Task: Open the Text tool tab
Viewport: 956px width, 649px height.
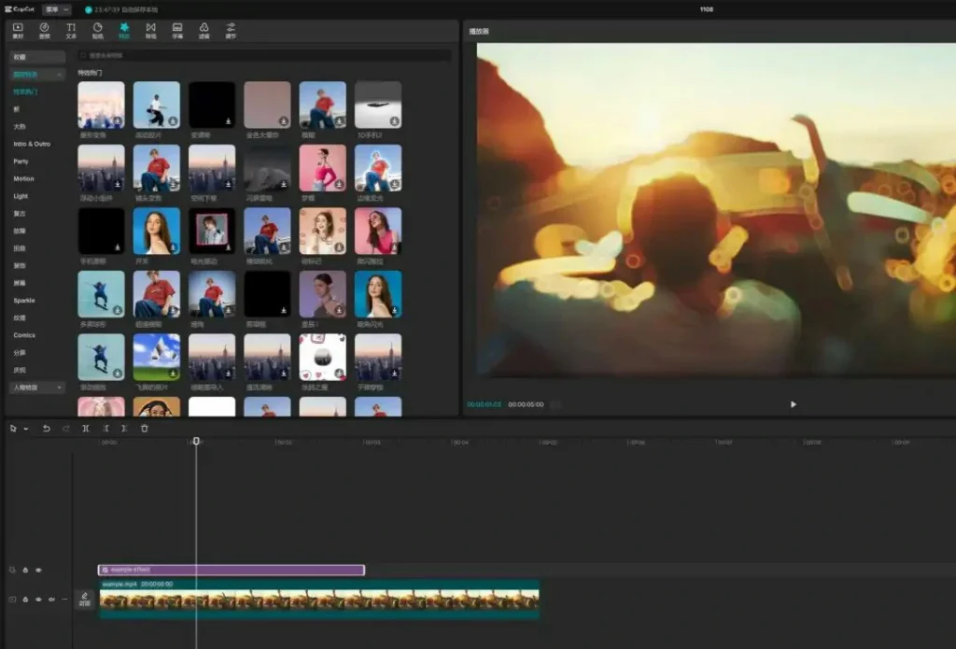Action: click(x=71, y=30)
